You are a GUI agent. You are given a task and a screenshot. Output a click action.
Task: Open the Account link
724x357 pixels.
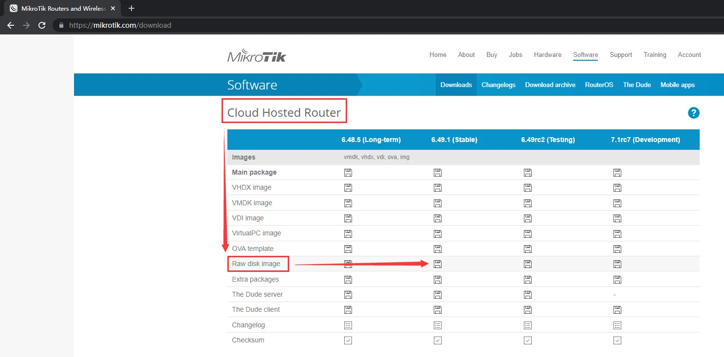tap(689, 54)
